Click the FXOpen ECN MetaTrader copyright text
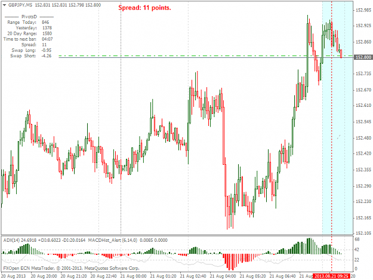 pos(72,268)
